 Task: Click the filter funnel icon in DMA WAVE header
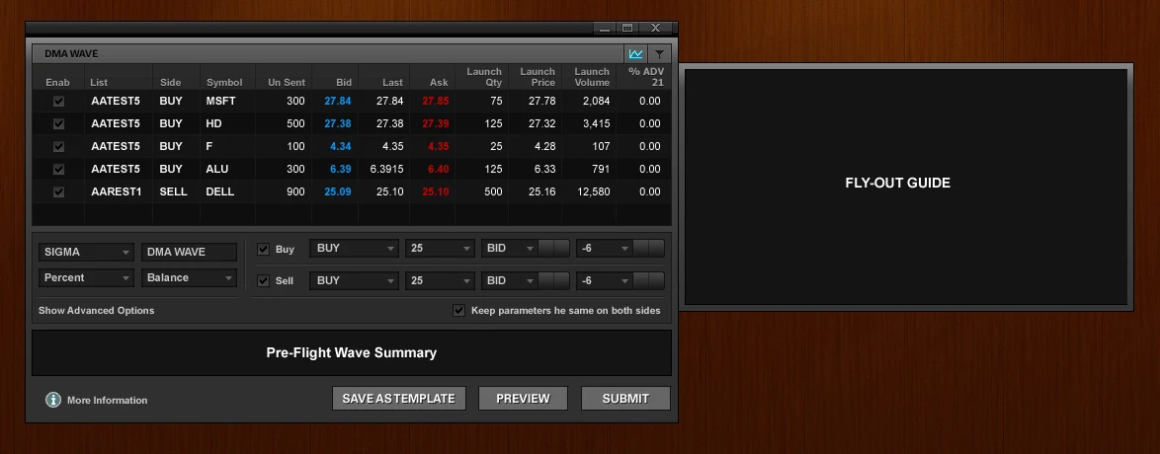point(659,54)
